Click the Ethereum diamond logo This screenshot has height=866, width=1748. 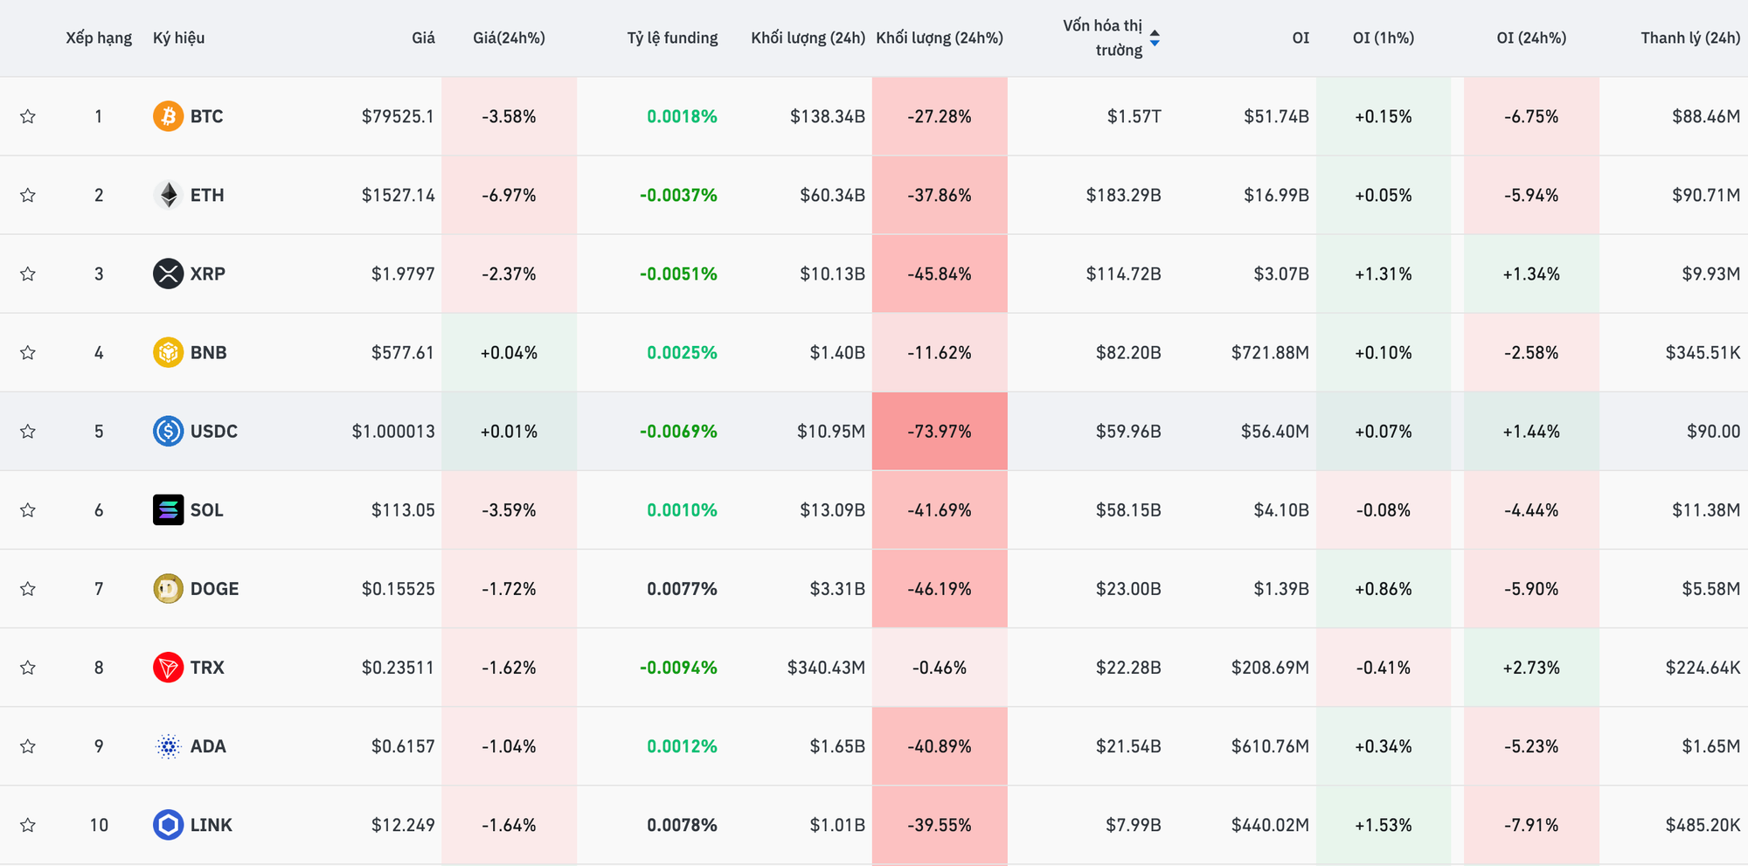(168, 195)
